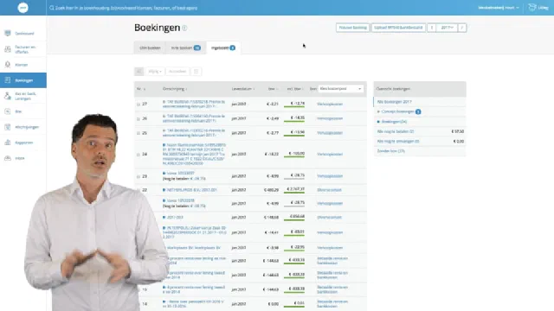Viewport: 554px width, 311px height.
Task: Open the Wijzig dropdown in toolbar
Action: pos(155,71)
